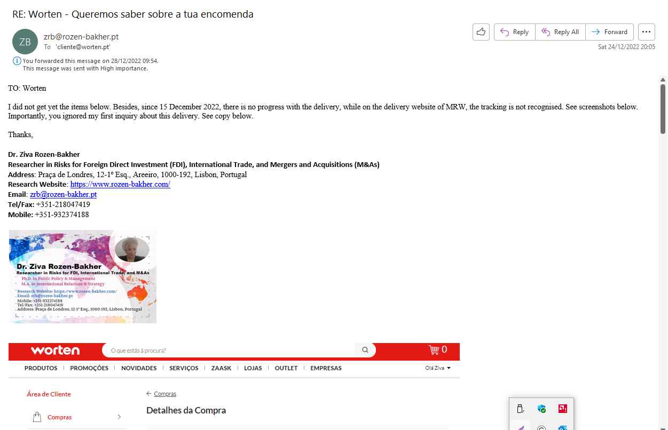Click the sender address zrb@rozen-bakher.pt
The width and height of the screenshot is (668, 430).
(x=81, y=37)
